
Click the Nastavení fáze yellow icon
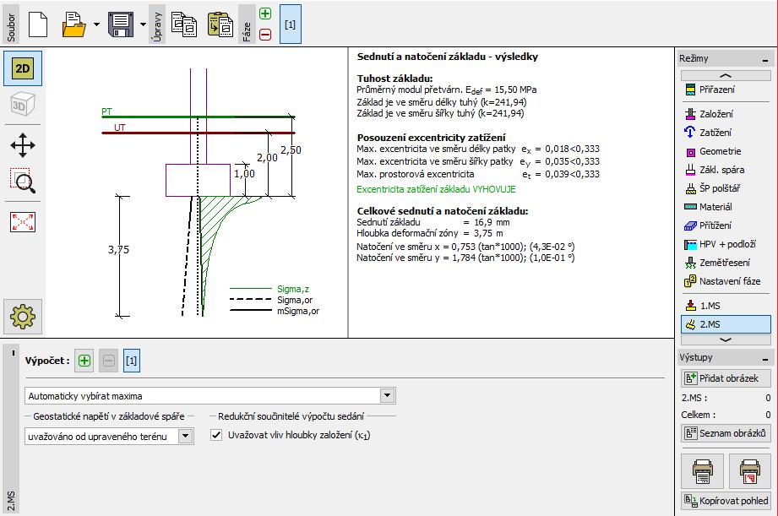pyautogui.click(x=690, y=281)
